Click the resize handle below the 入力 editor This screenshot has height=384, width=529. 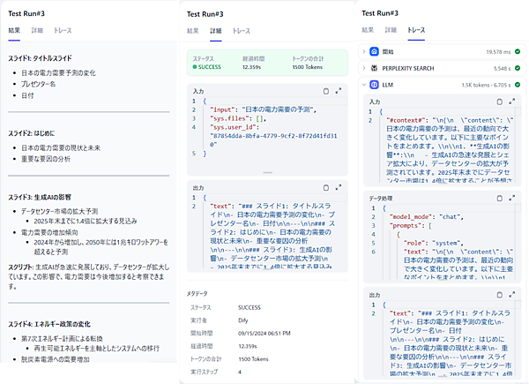point(265,173)
